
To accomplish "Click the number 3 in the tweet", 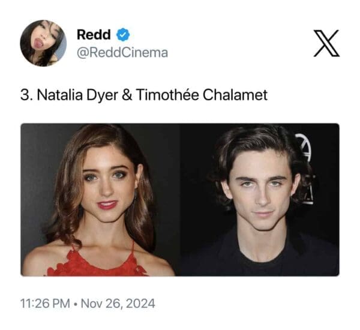I will [25, 95].
